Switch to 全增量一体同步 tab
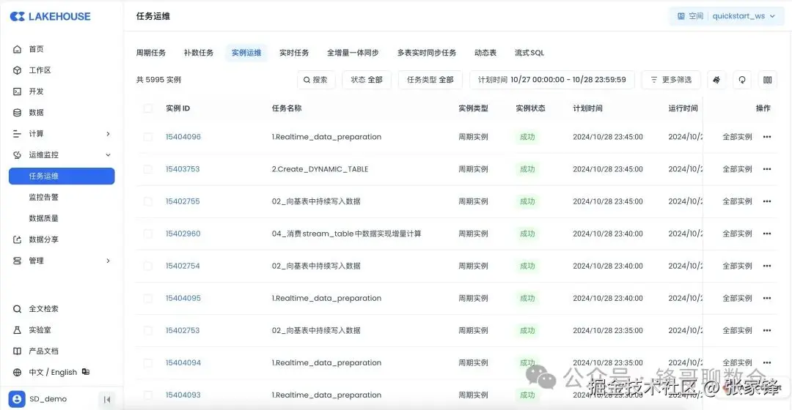792x410 pixels. click(353, 53)
